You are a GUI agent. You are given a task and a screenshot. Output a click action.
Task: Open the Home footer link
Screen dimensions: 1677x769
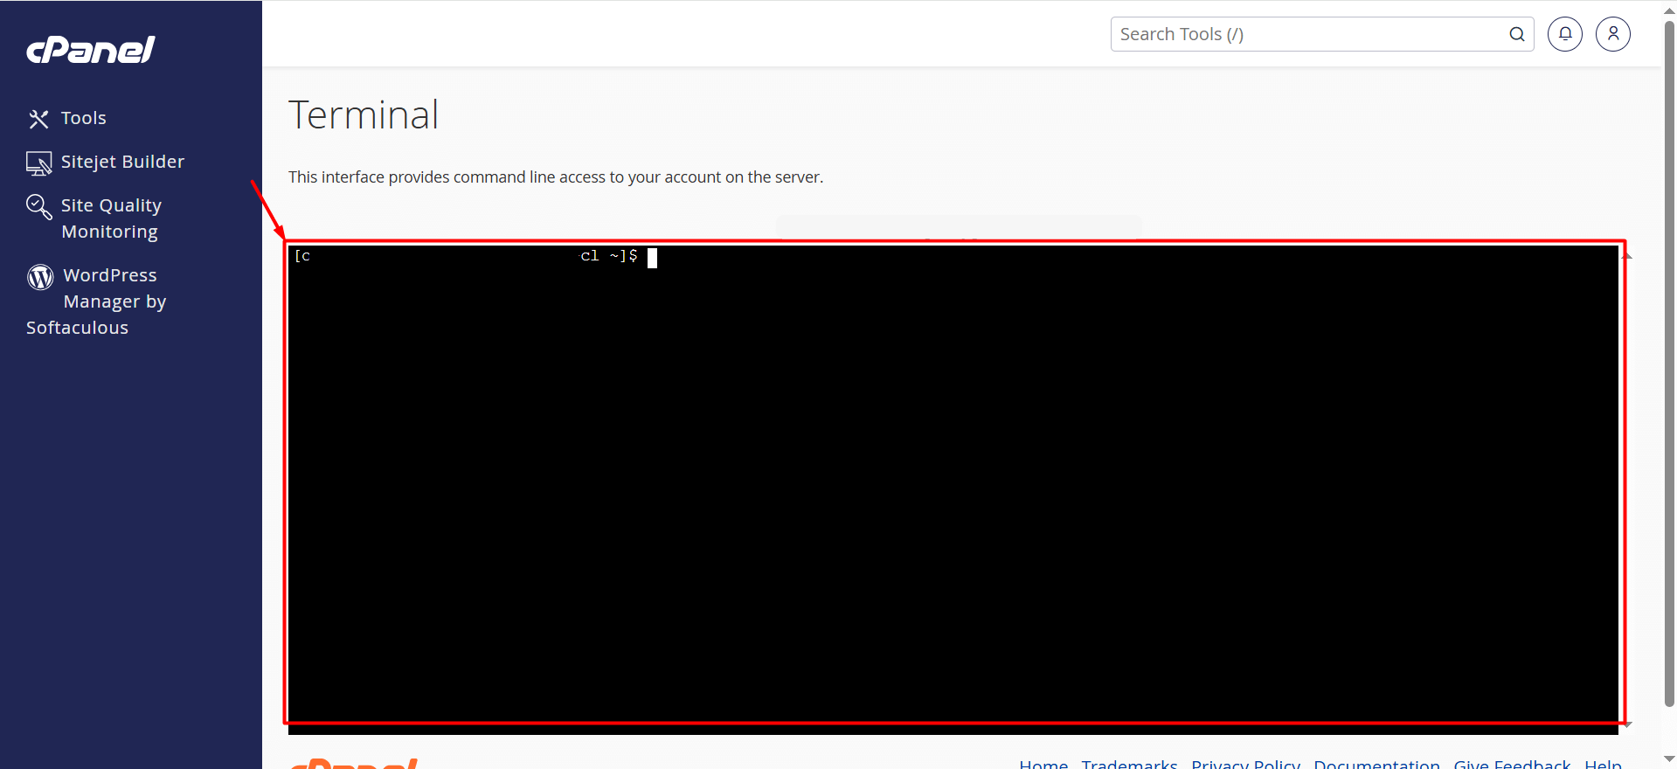[x=1043, y=764]
